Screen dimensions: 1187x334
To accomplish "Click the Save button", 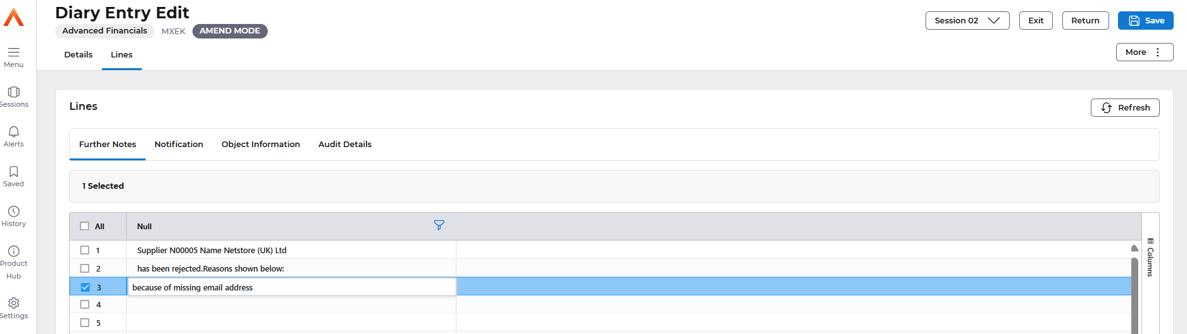I will 1145,20.
